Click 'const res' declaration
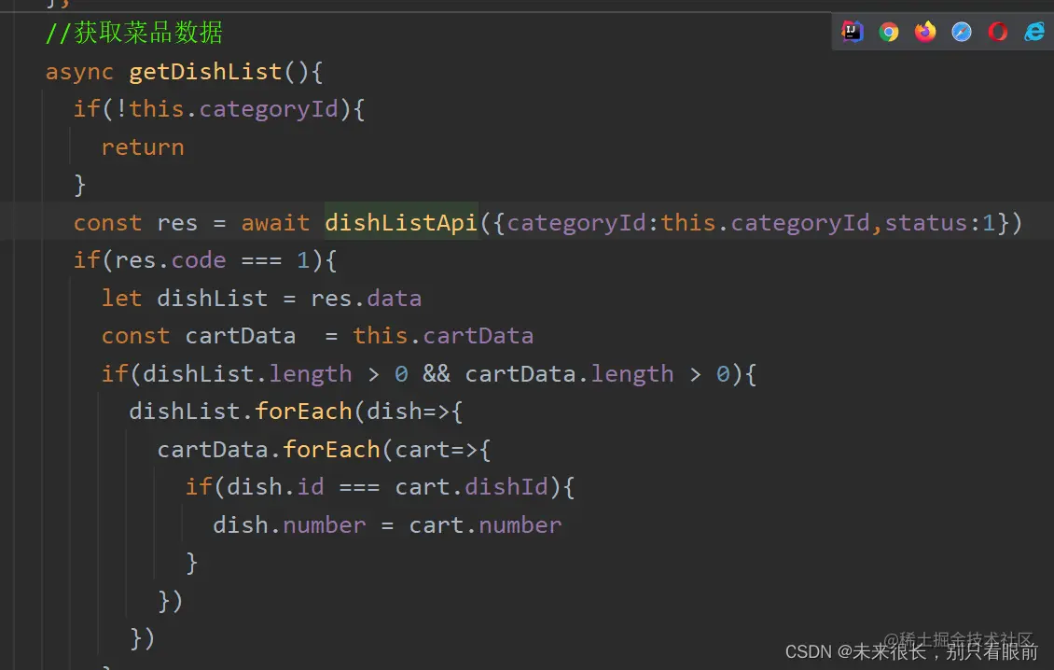The width and height of the screenshot is (1054, 670). coord(136,223)
